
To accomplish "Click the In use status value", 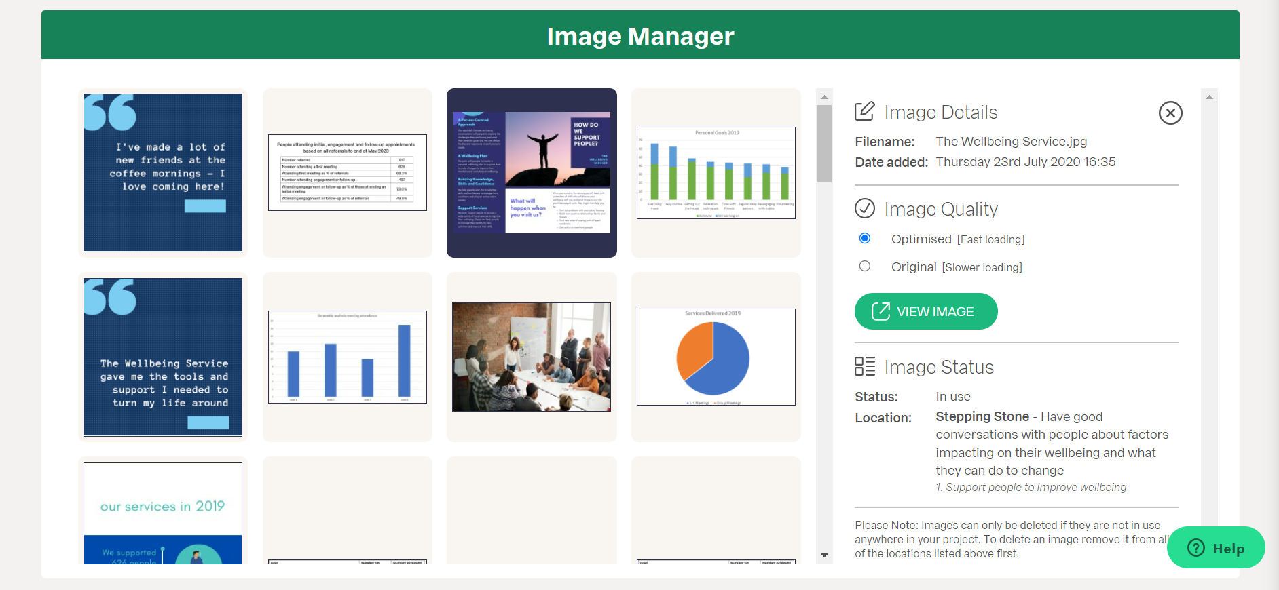I will 953,397.
